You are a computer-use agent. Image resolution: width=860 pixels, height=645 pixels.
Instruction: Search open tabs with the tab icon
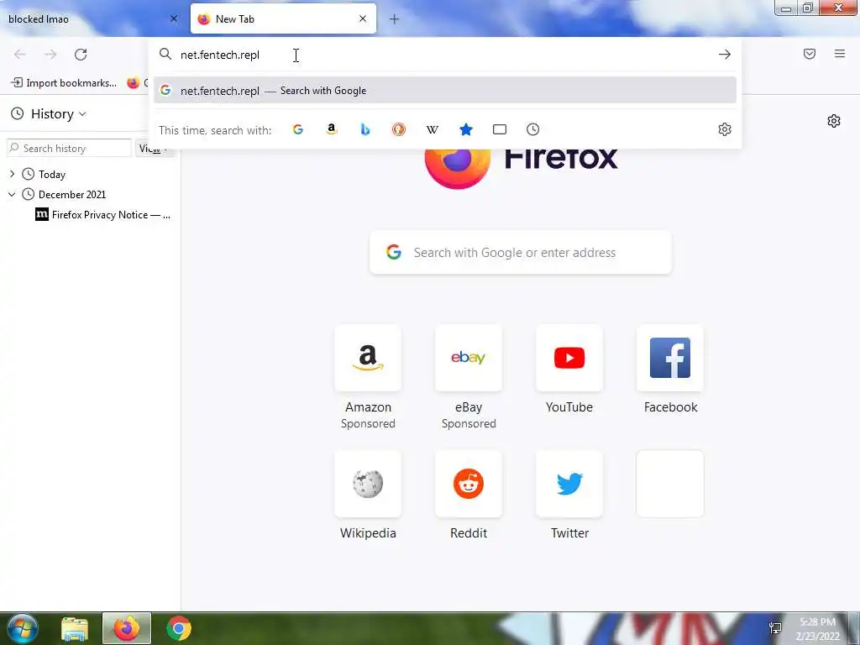click(500, 129)
